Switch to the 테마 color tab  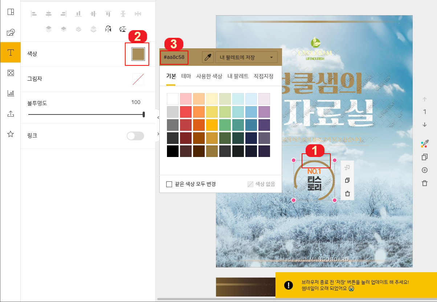[186, 76]
